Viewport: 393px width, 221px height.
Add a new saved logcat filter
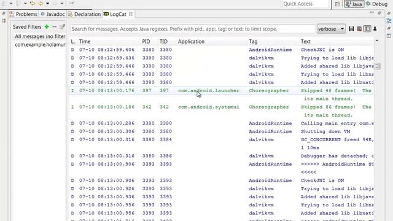(x=47, y=26)
